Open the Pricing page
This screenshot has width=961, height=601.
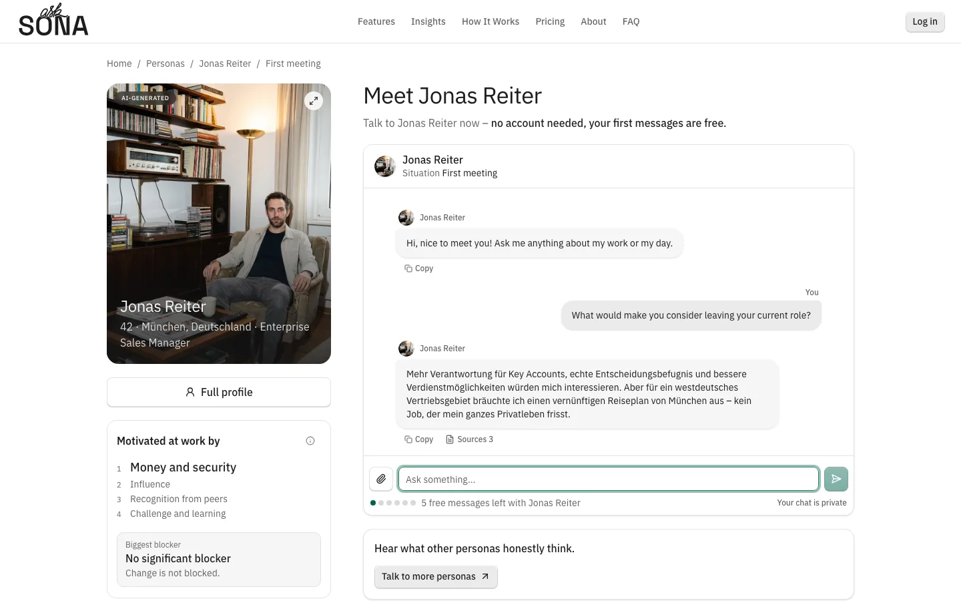click(550, 21)
